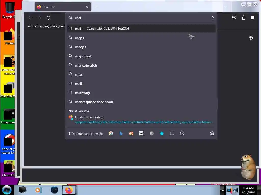Search this time with DuckDuckGo

click(x=131, y=133)
